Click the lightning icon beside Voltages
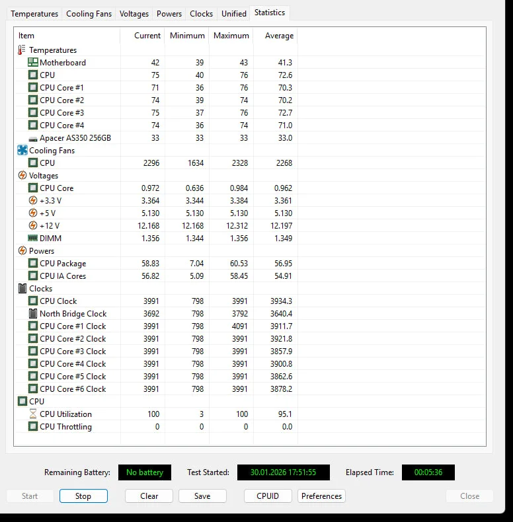513x522 pixels. (22, 176)
